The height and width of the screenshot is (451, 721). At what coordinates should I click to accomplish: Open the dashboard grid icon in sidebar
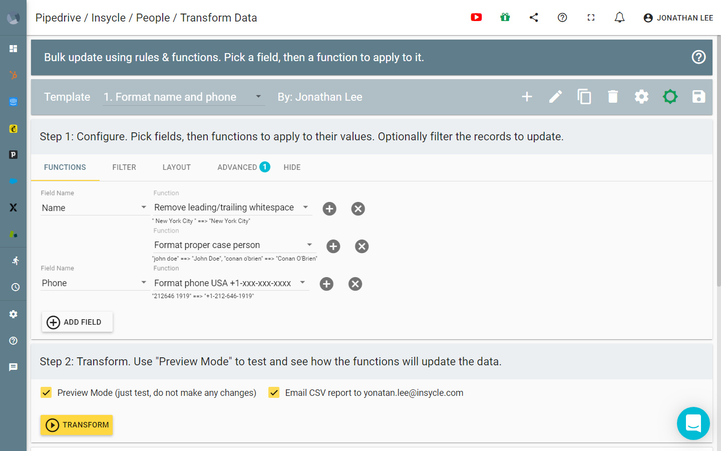click(14, 49)
